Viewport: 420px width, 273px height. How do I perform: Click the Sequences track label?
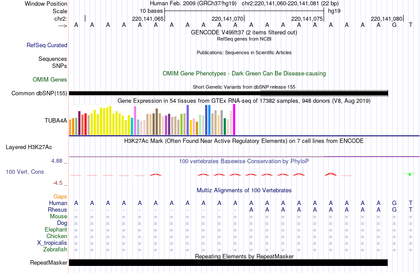pos(53,59)
